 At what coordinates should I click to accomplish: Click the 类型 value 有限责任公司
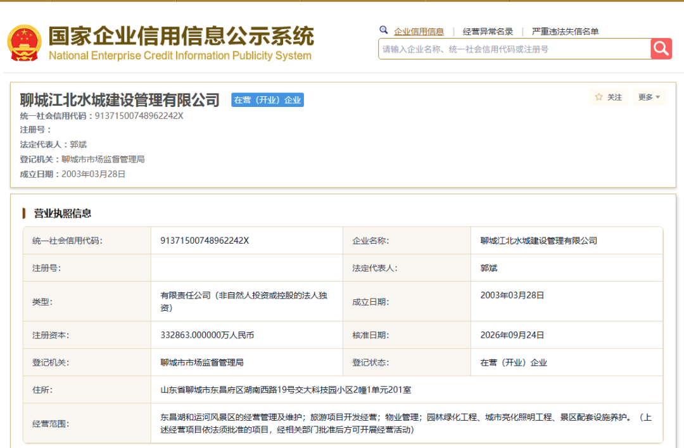click(x=243, y=302)
